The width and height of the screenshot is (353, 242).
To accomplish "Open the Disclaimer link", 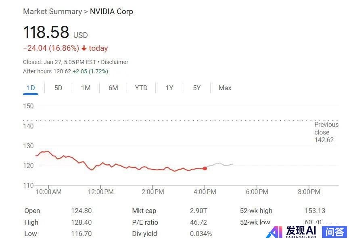I will click(115, 62).
